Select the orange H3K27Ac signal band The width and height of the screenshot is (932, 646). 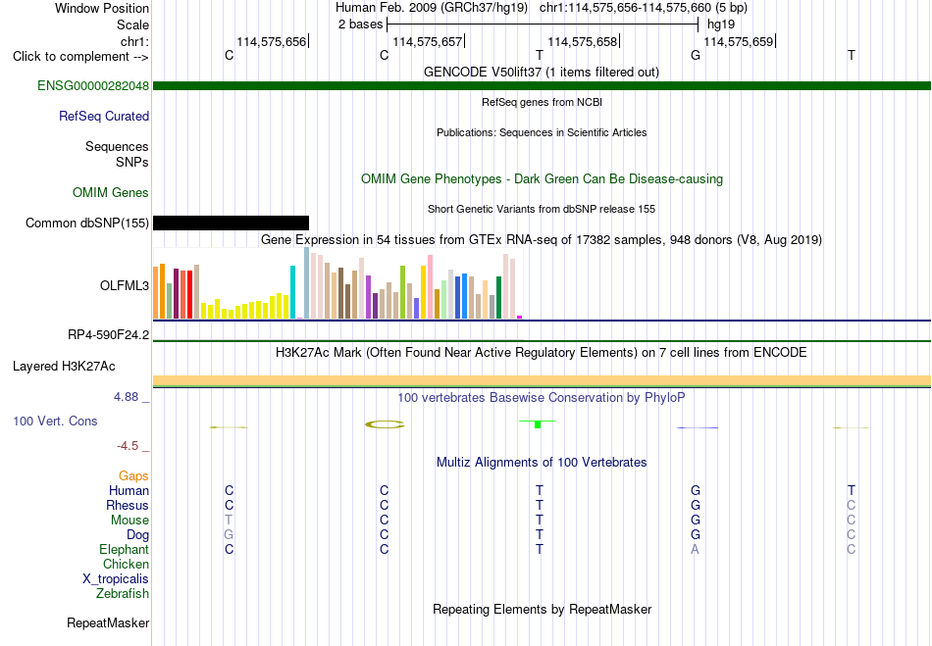542,380
